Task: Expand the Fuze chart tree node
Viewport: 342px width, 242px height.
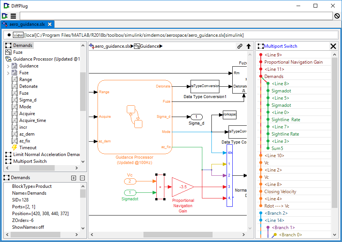Action: click(8, 73)
